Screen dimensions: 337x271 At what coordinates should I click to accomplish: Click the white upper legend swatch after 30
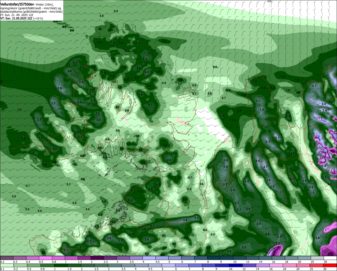330,258
